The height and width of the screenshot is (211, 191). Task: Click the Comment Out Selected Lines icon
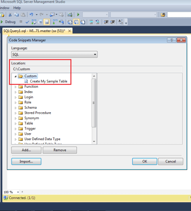[x=91, y=22]
